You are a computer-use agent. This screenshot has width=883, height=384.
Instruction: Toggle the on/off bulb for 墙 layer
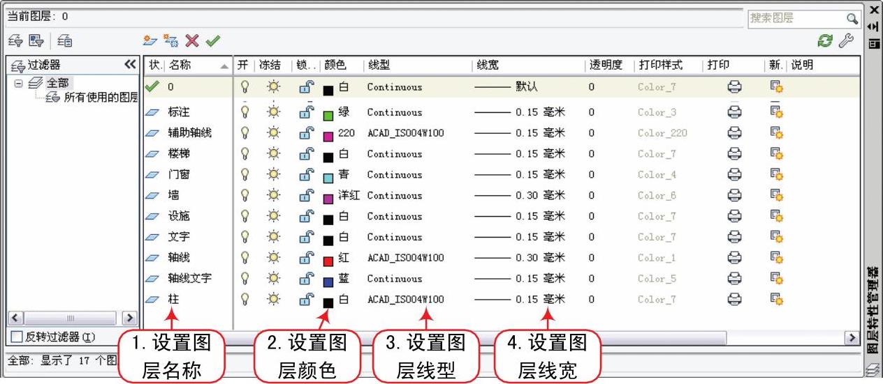pos(245,196)
